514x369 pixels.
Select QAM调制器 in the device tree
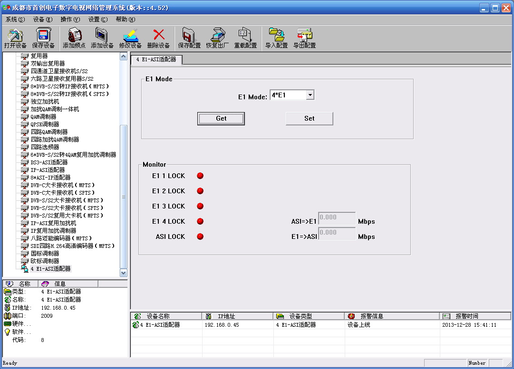[43, 116]
